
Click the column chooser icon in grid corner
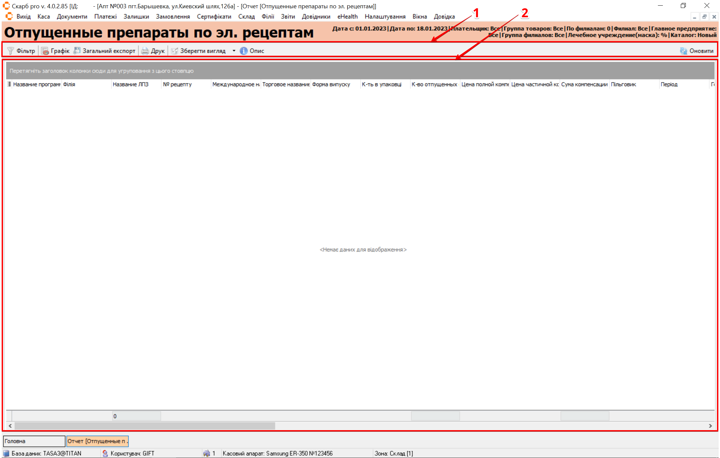pyautogui.click(x=9, y=84)
